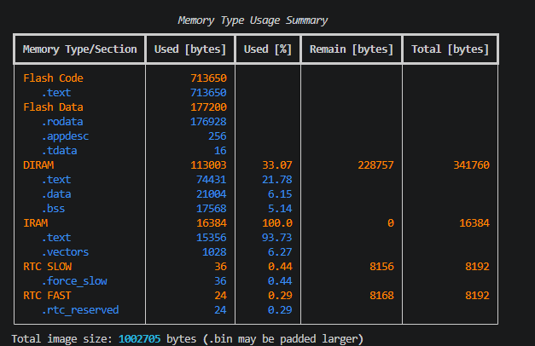The image size is (535, 346).
Task: Click the '.text' label under IRAM
Action: pos(56,238)
